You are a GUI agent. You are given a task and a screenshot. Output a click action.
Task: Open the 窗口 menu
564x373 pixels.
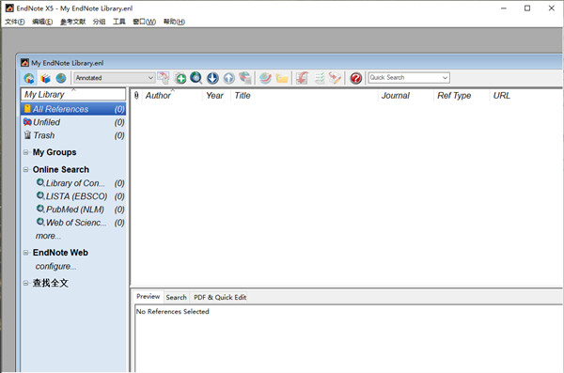tap(144, 22)
